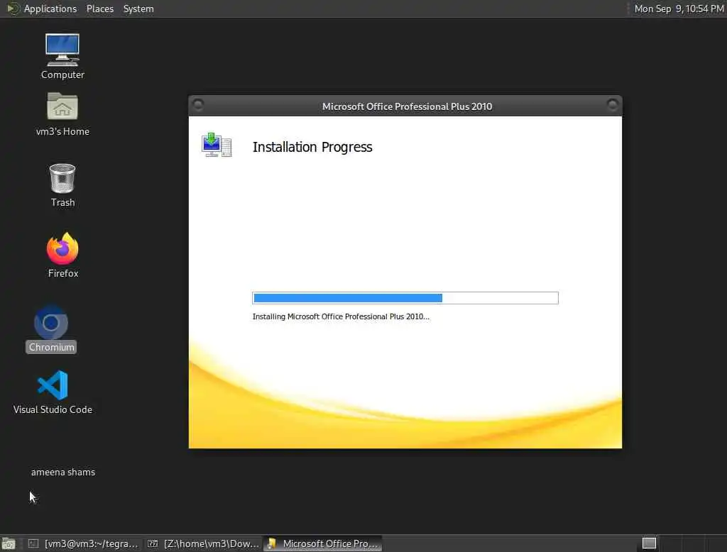Click the clock showing Mon Sep 9
727x552 pixels.
click(679, 9)
